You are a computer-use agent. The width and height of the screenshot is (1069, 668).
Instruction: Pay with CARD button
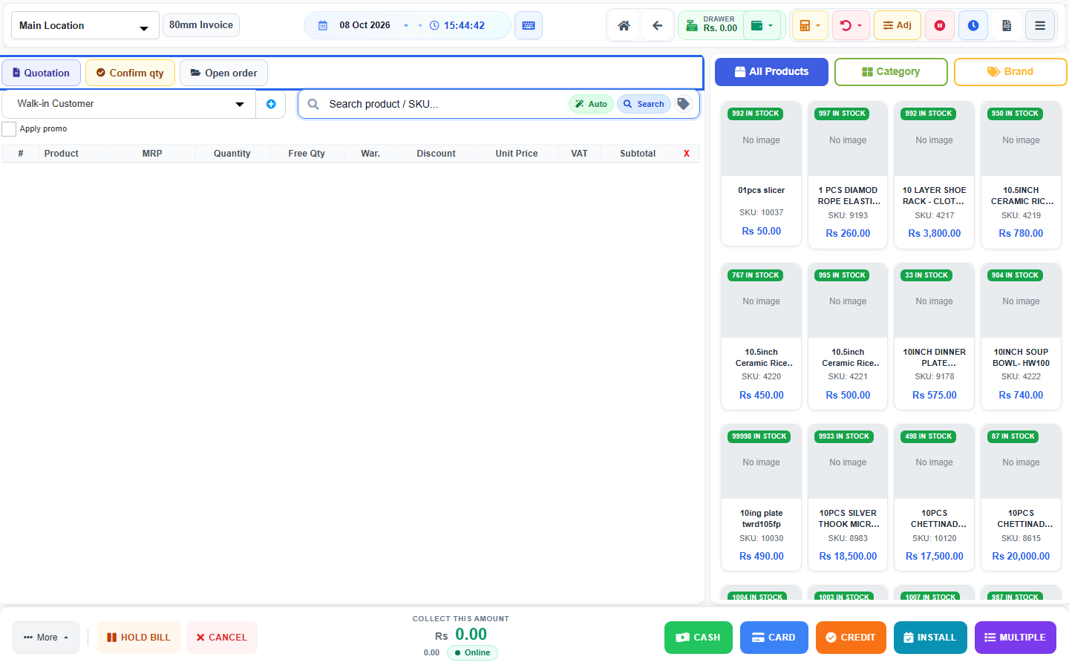pos(774,638)
